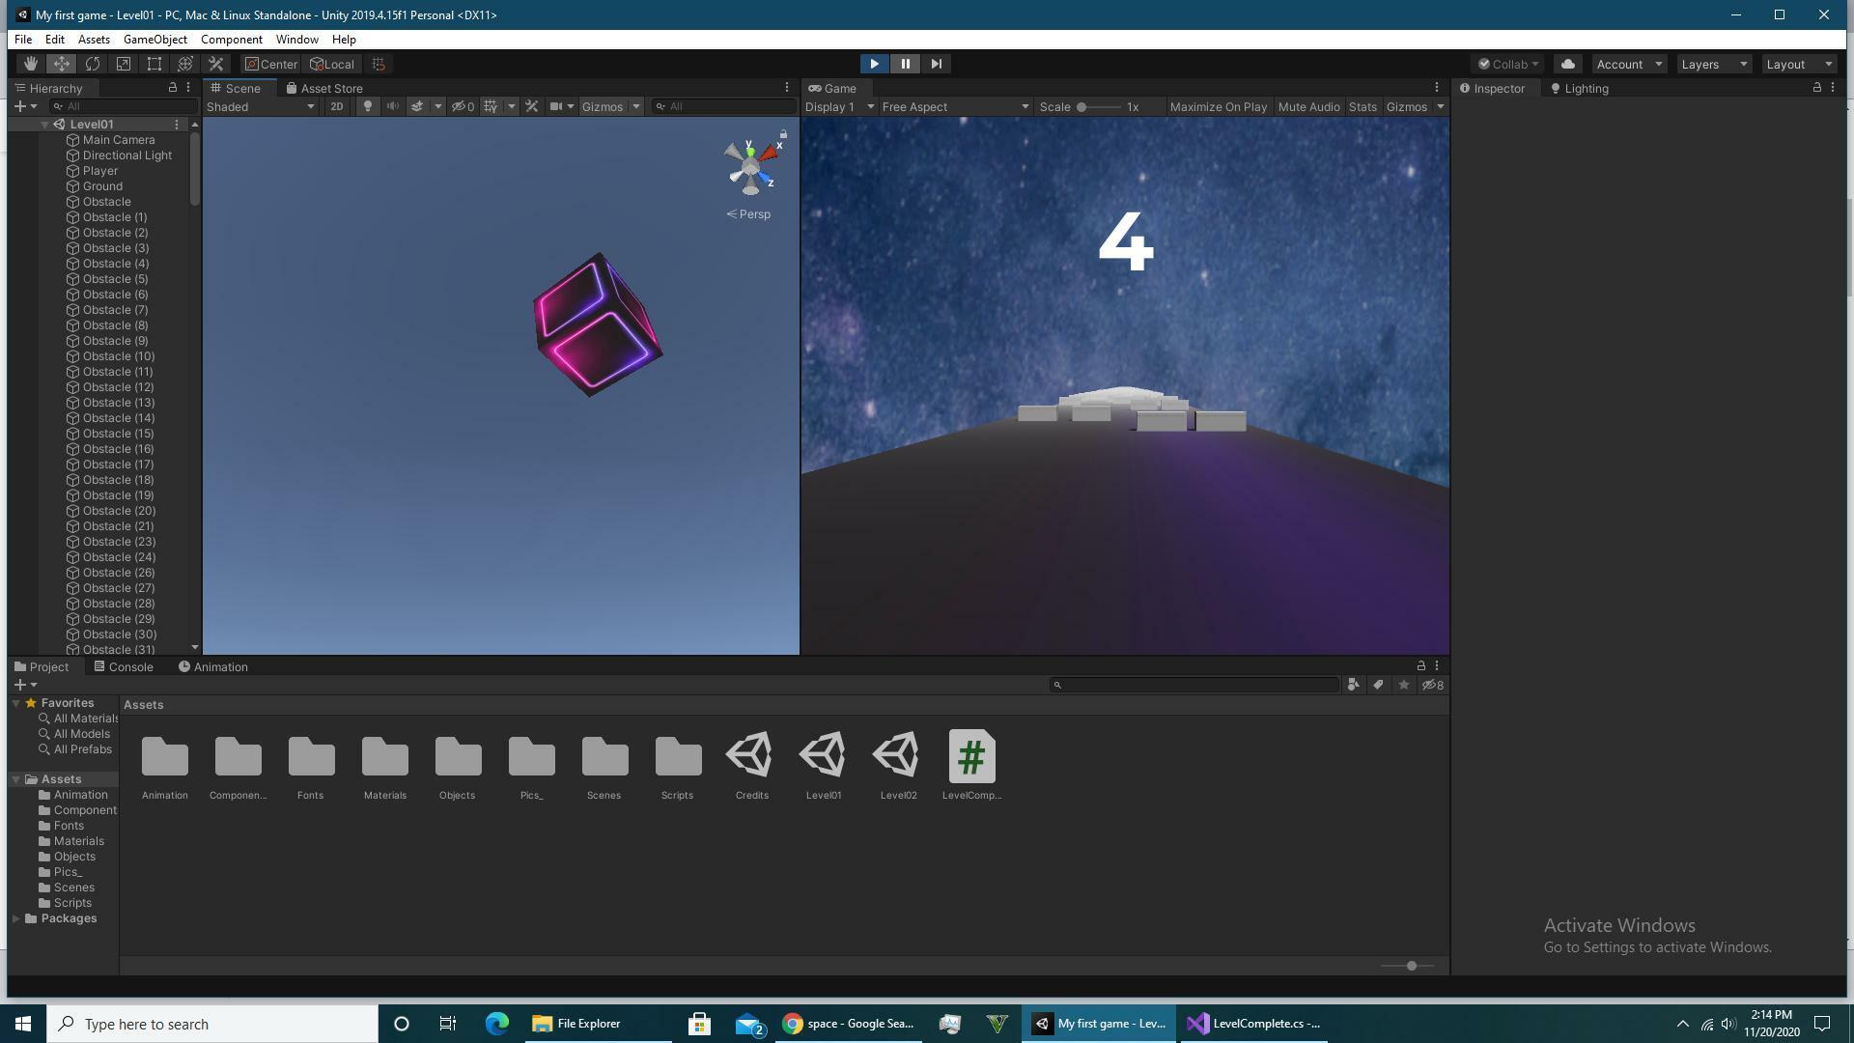Toggle the Center pivot button
This screenshot has width=1854, height=1043.
270,64
